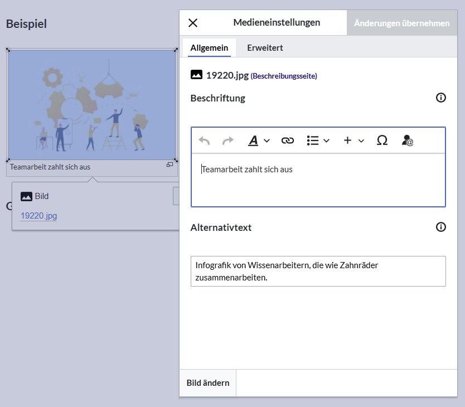Open the 19220.jpg link in popup

tap(38, 216)
